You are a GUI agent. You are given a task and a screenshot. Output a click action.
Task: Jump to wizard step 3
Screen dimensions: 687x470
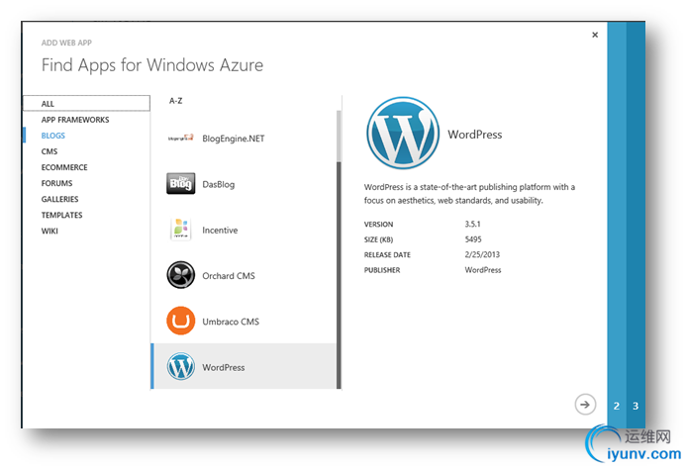click(x=636, y=406)
